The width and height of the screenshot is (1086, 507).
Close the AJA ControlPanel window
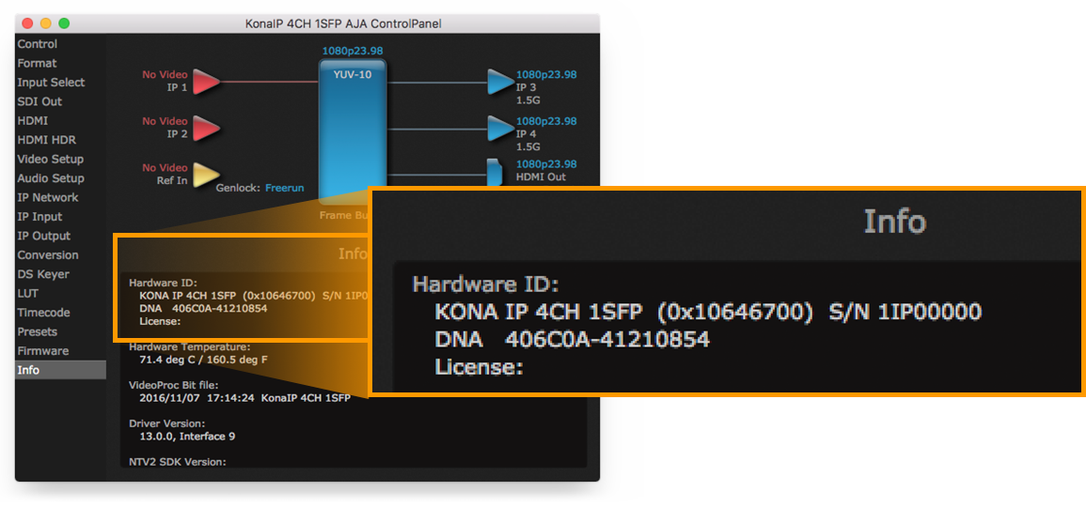tap(27, 23)
